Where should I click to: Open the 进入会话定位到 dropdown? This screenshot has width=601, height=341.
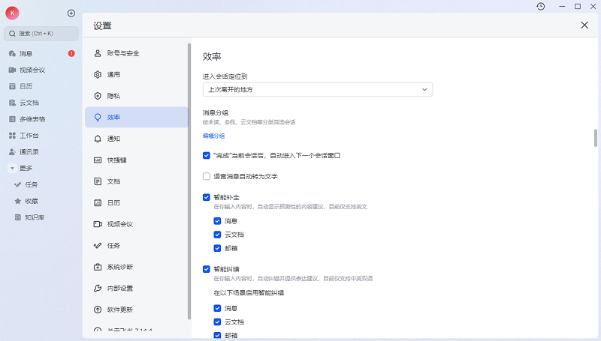(x=317, y=90)
